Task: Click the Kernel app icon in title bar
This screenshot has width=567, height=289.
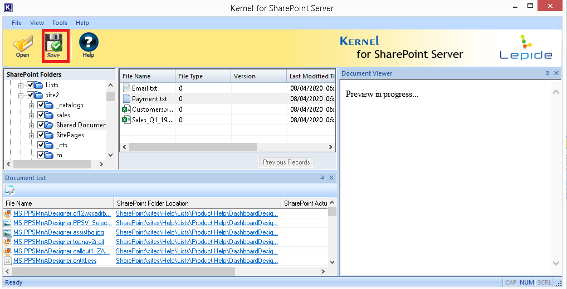Action: click(8, 7)
